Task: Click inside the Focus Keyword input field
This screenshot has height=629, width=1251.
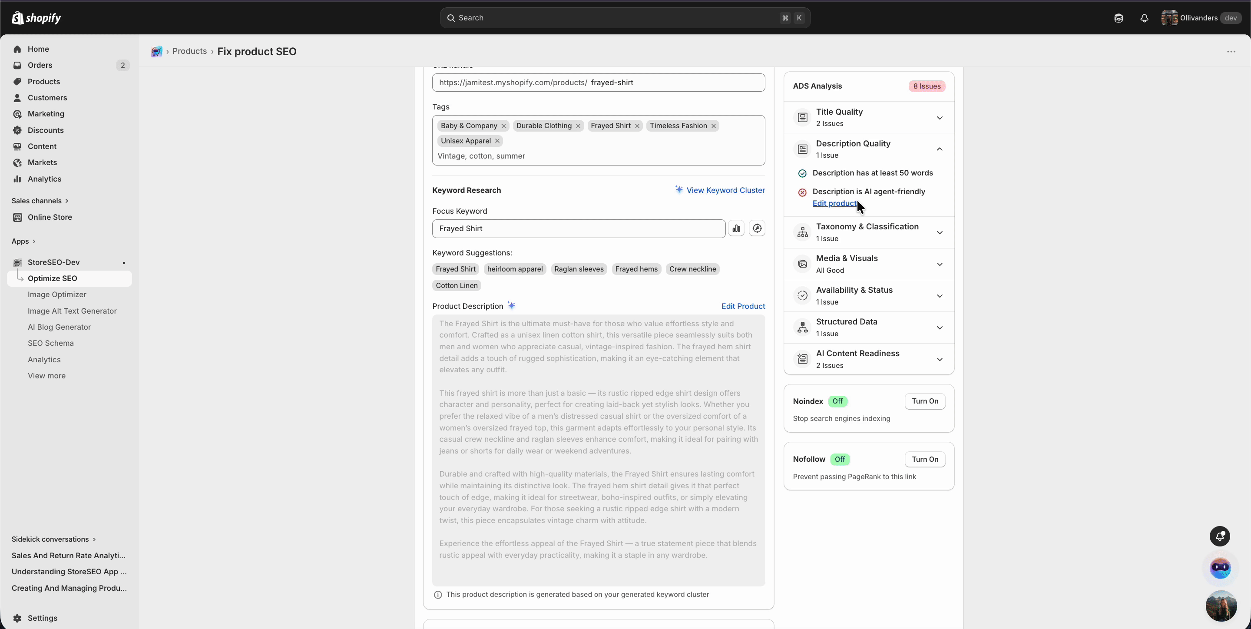Action: click(578, 228)
